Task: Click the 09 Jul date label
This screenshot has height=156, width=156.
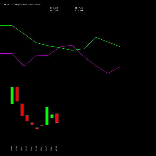Action: tap(51, 149)
